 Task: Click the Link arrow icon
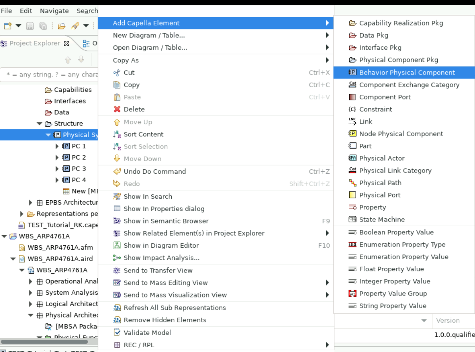[x=352, y=122]
